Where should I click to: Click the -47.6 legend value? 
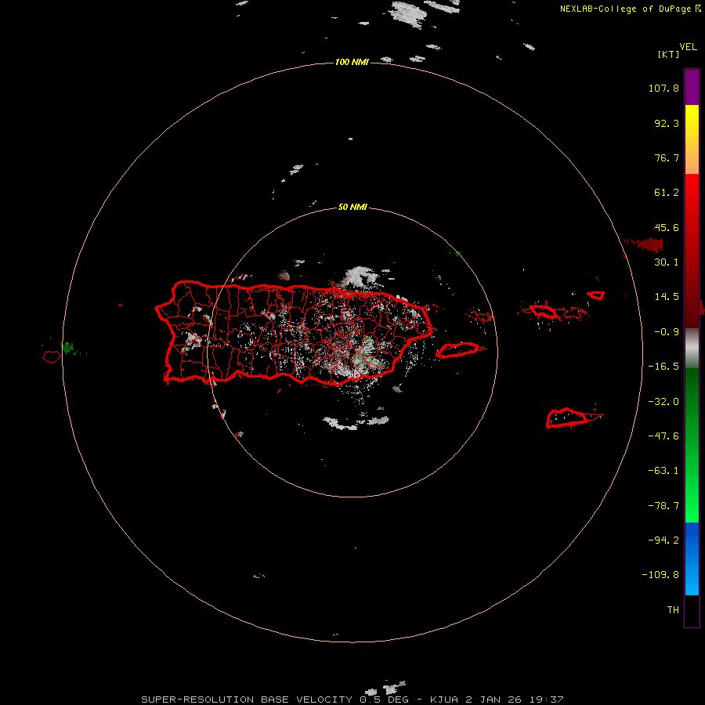tap(663, 436)
